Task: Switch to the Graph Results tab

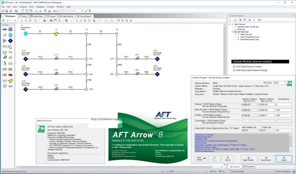Action: click(x=66, y=16)
